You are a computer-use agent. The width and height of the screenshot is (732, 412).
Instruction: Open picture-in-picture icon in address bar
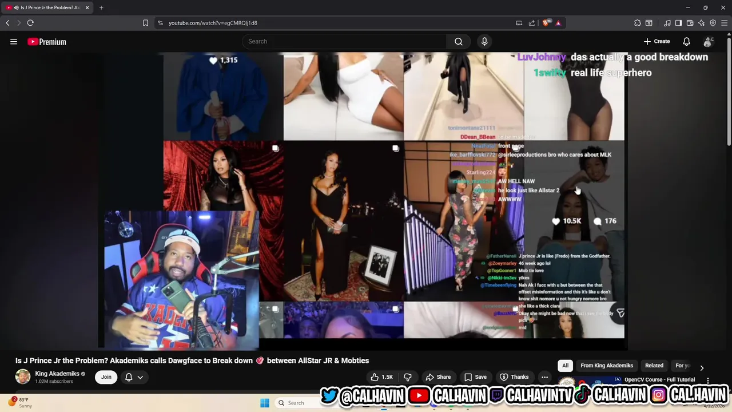coord(519,23)
